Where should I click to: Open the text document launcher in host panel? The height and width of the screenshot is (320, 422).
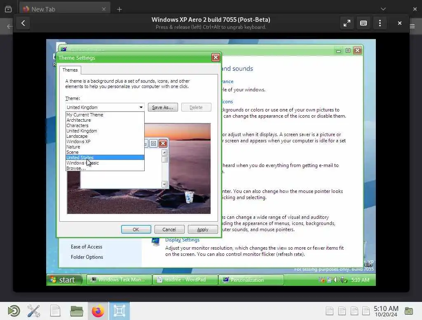(55, 311)
